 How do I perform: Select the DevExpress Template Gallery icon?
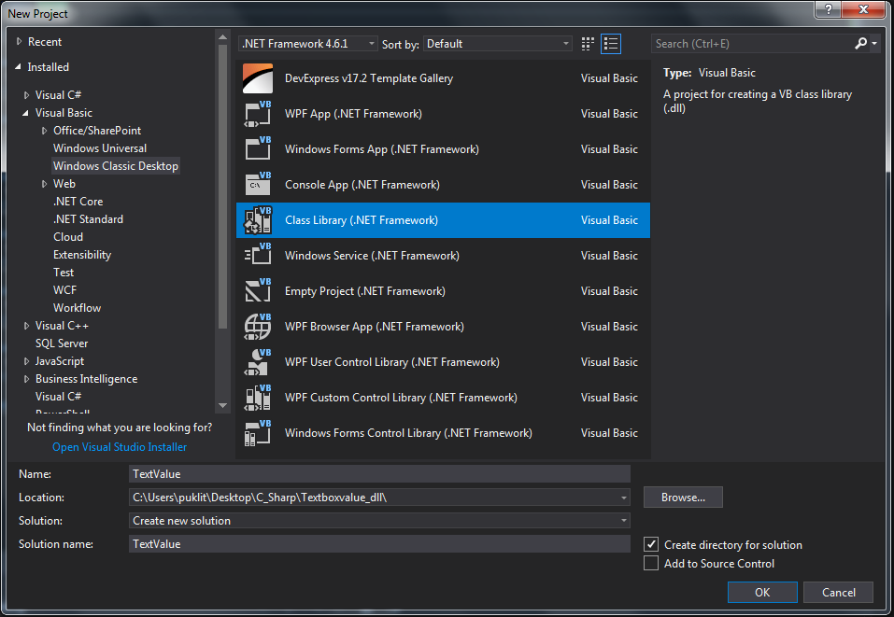[258, 78]
